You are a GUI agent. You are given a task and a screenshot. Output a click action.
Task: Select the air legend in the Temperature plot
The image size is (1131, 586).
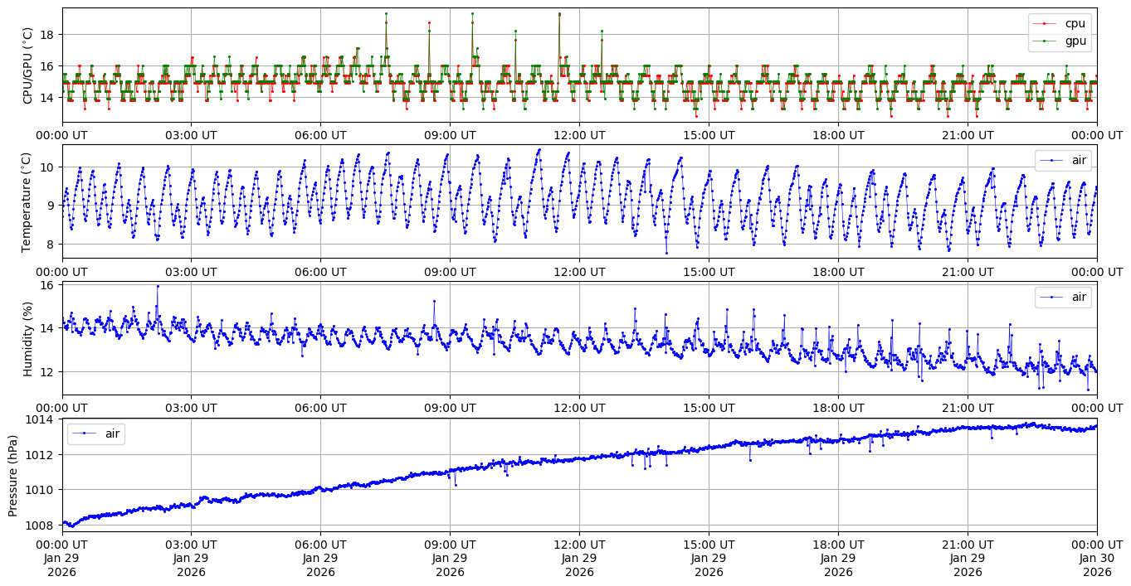click(1078, 160)
